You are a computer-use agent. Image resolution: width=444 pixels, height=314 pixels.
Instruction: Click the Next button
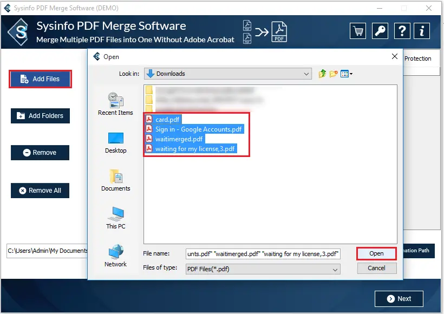(x=399, y=299)
